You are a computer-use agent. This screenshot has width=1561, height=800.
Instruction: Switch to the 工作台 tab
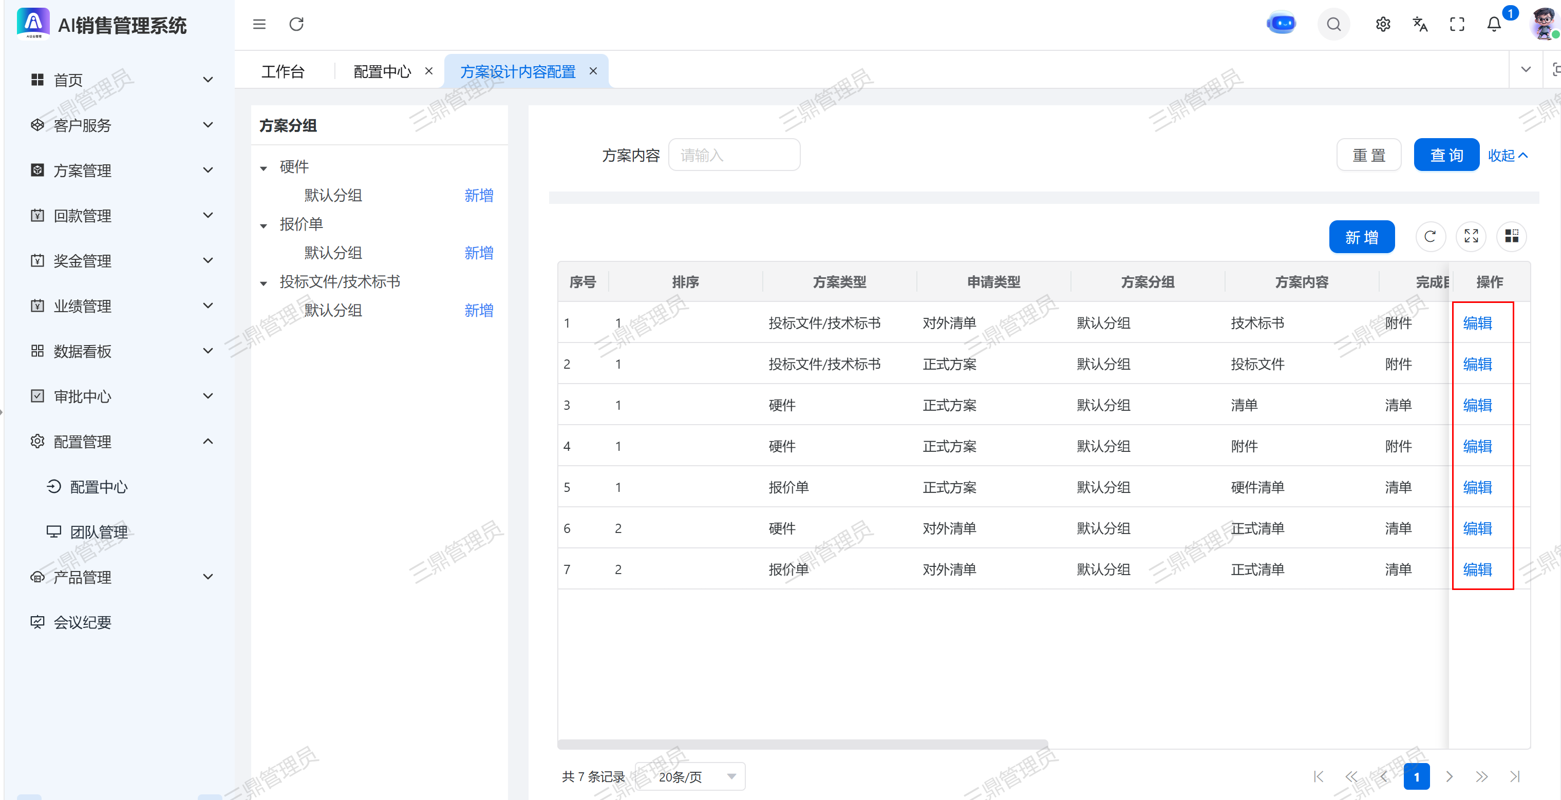tap(283, 71)
